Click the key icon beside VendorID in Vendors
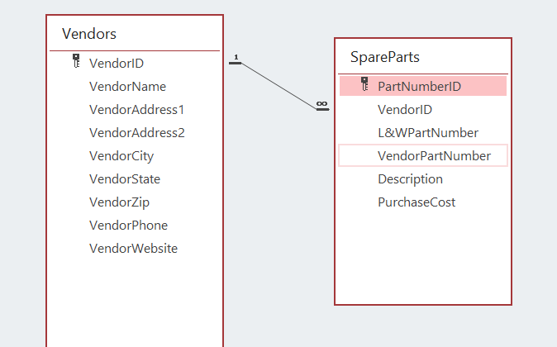557x347 pixels. point(76,61)
